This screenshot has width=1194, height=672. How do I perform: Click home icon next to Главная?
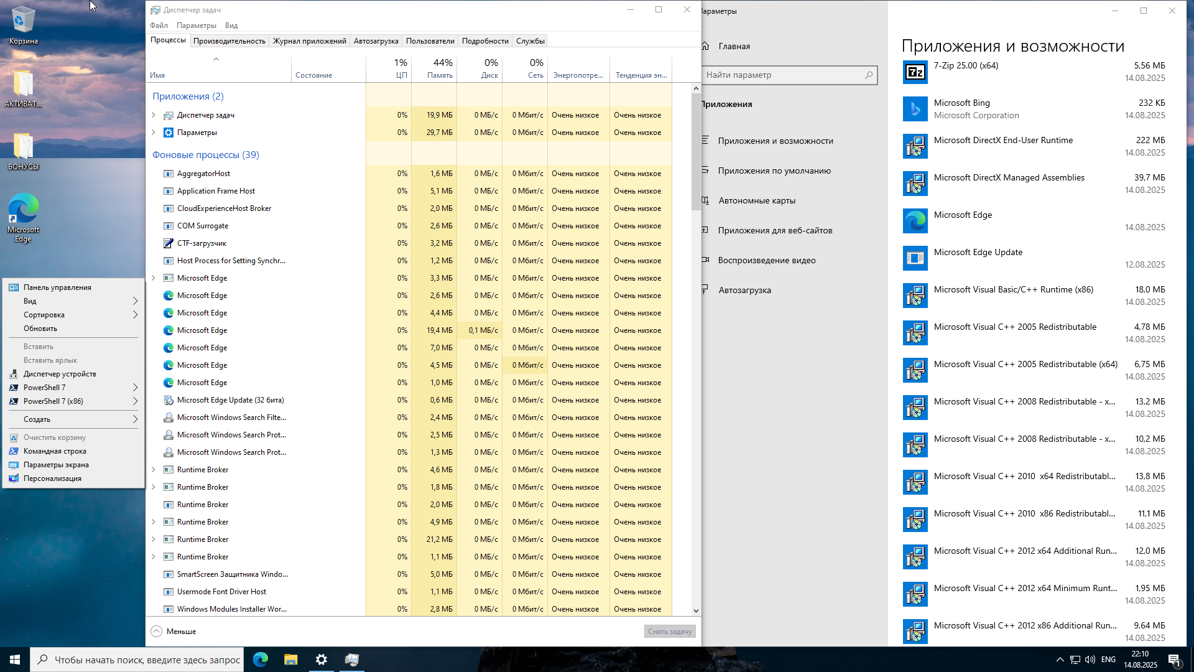click(705, 46)
